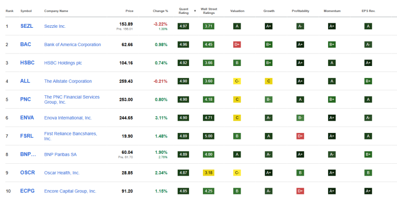The image size is (397, 198).
Task: Open Oscar Health, Inc. company page
Action: pyautogui.click(x=62, y=173)
